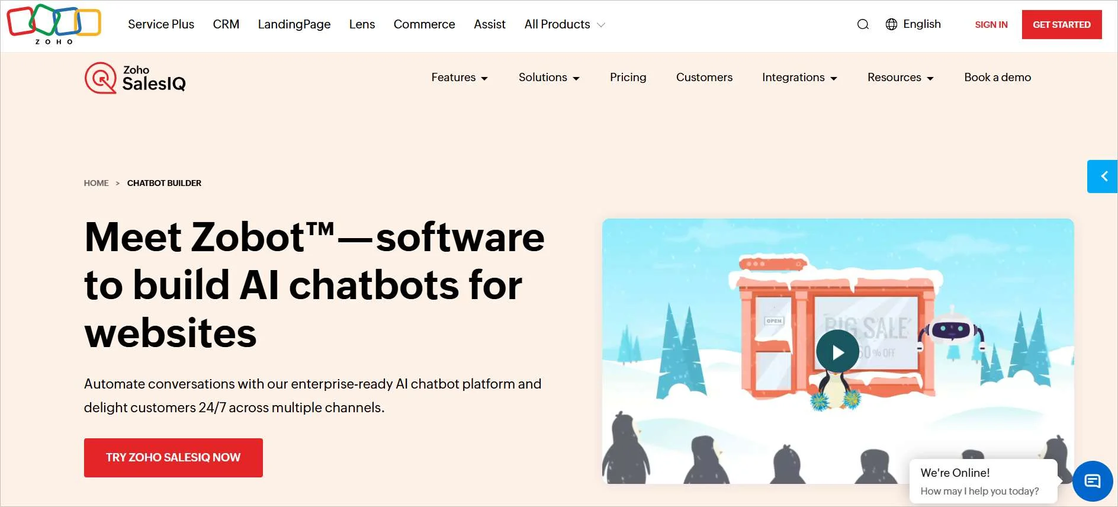The image size is (1118, 507).
Task: Click TRY ZOHO SALESIQ NOW button
Action: [174, 458]
